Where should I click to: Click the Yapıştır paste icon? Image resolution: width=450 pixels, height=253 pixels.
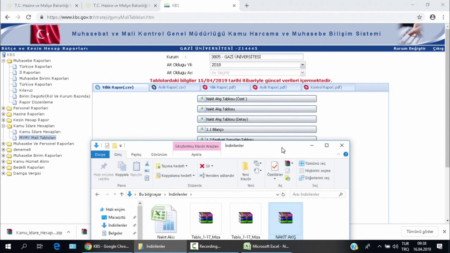tap(136, 169)
